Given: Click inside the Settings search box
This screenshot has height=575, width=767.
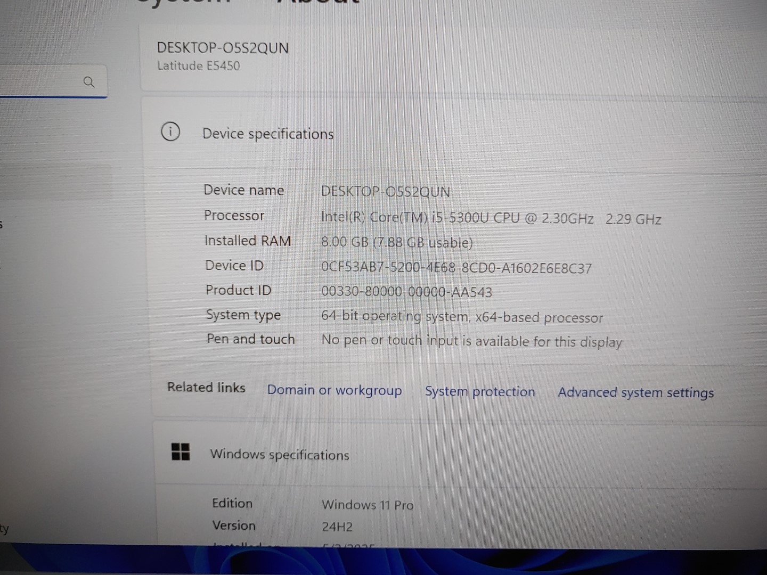Looking at the screenshot, I should pos(48,81).
